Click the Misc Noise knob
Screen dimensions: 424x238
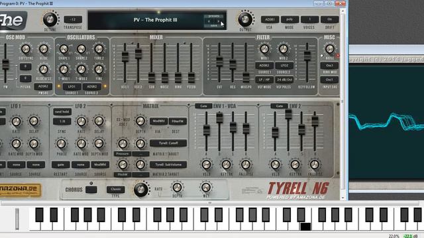click(329, 49)
